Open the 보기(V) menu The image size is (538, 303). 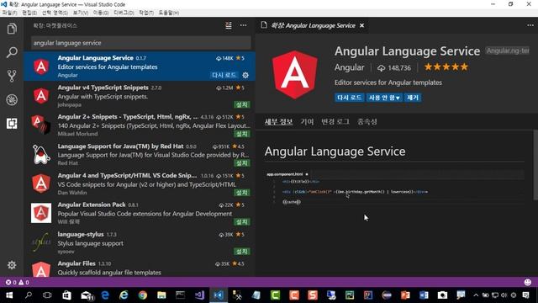click(x=81, y=13)
